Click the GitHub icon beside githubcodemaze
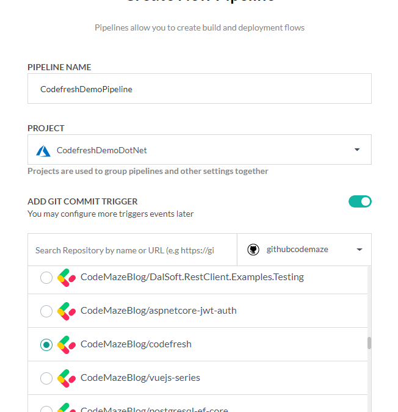Screen dimensions: 398x412 click(253, 250)
